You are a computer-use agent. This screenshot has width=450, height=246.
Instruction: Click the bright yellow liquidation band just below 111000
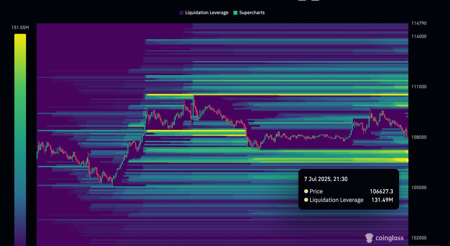coord(277,95)
